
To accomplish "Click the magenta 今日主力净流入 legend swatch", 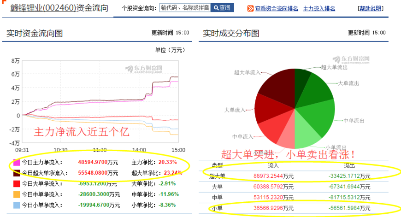I will click(17, 162).
